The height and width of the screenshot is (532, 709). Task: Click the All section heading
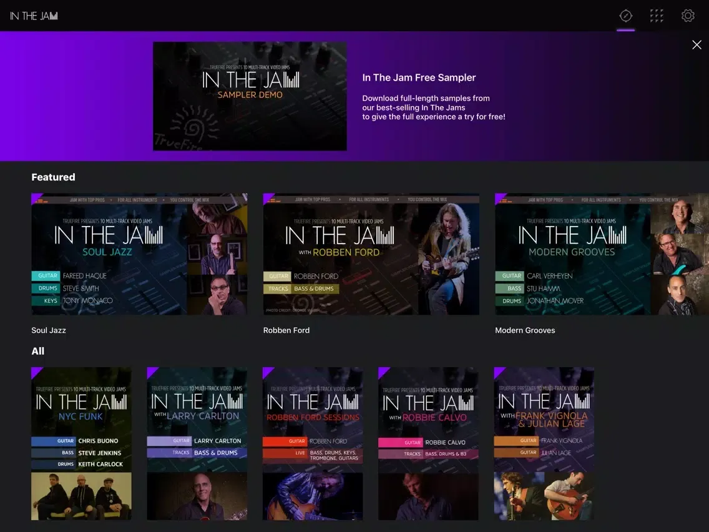pyautogui.click(x=38, y=351)
